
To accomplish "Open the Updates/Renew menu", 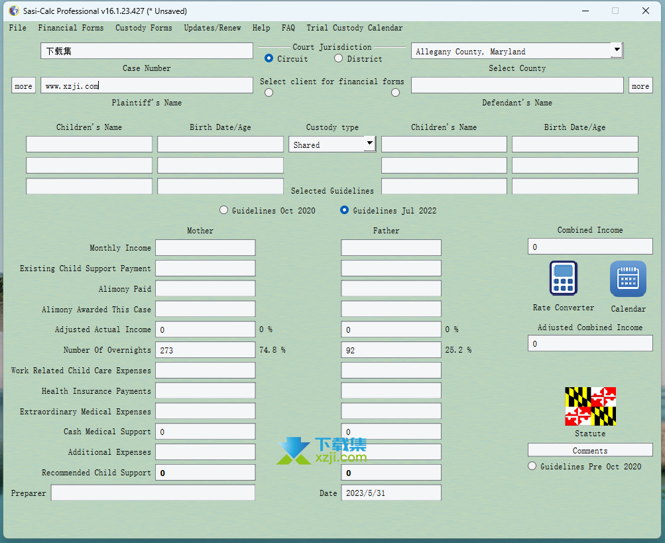I will point(212,28).
